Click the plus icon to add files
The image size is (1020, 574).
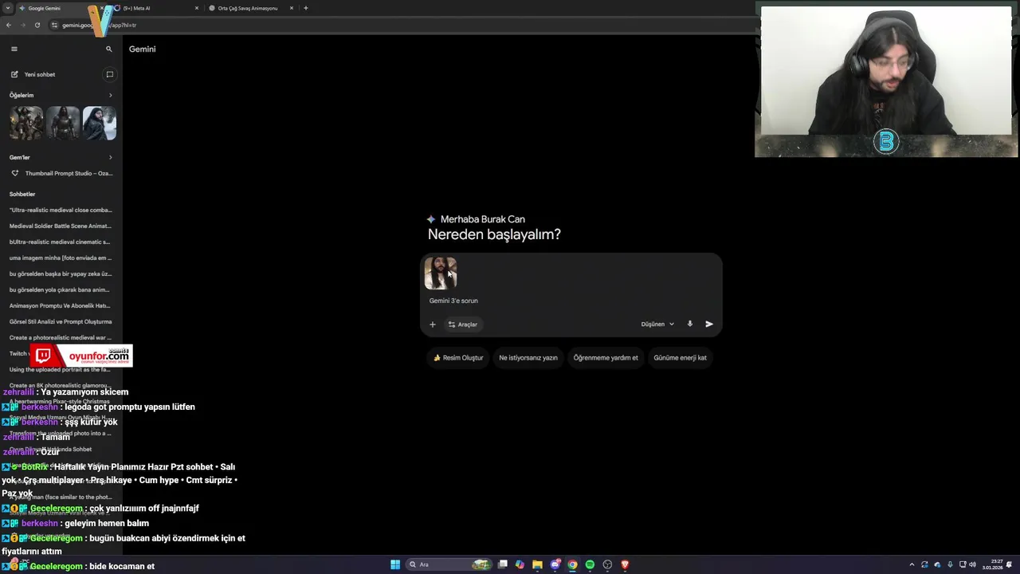point(433,324)
